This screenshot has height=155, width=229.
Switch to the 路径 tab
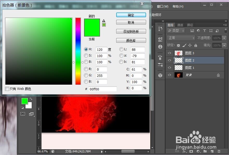(x=190, y=25)
